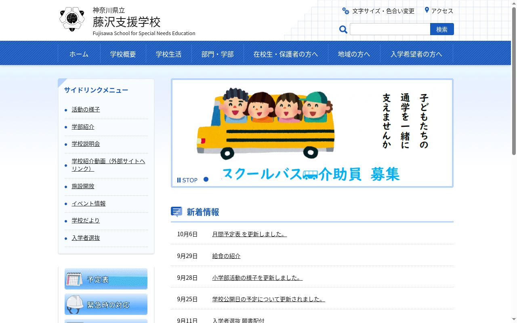Screen dimensions: 517x323
Task: Open 給食の紹介 news link
Action: (x=226, y=256)
